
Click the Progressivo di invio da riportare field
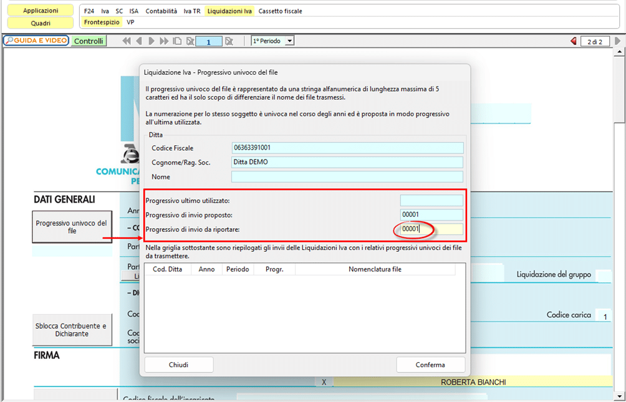pos(431,229)
